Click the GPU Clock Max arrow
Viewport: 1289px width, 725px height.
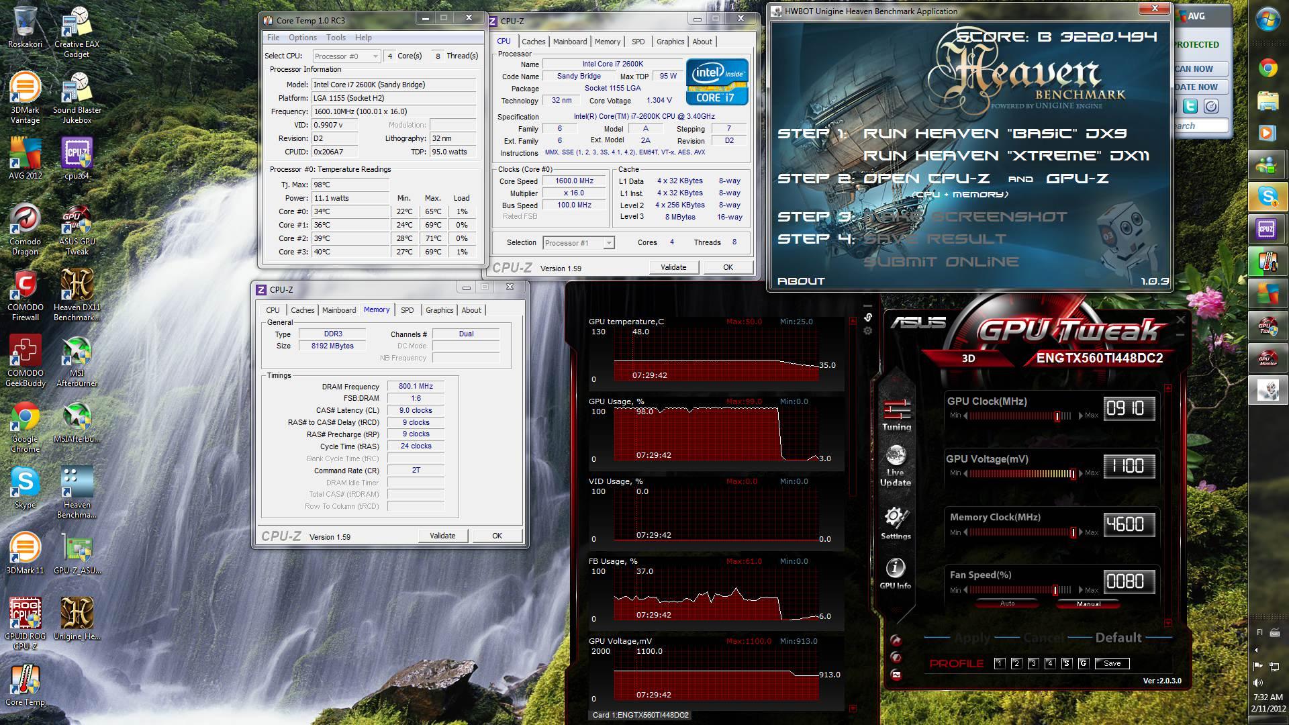click(1081, 416)
